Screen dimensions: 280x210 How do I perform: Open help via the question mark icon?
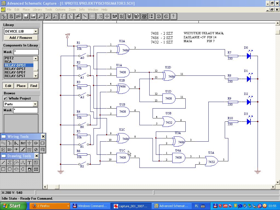pos(173,17)
